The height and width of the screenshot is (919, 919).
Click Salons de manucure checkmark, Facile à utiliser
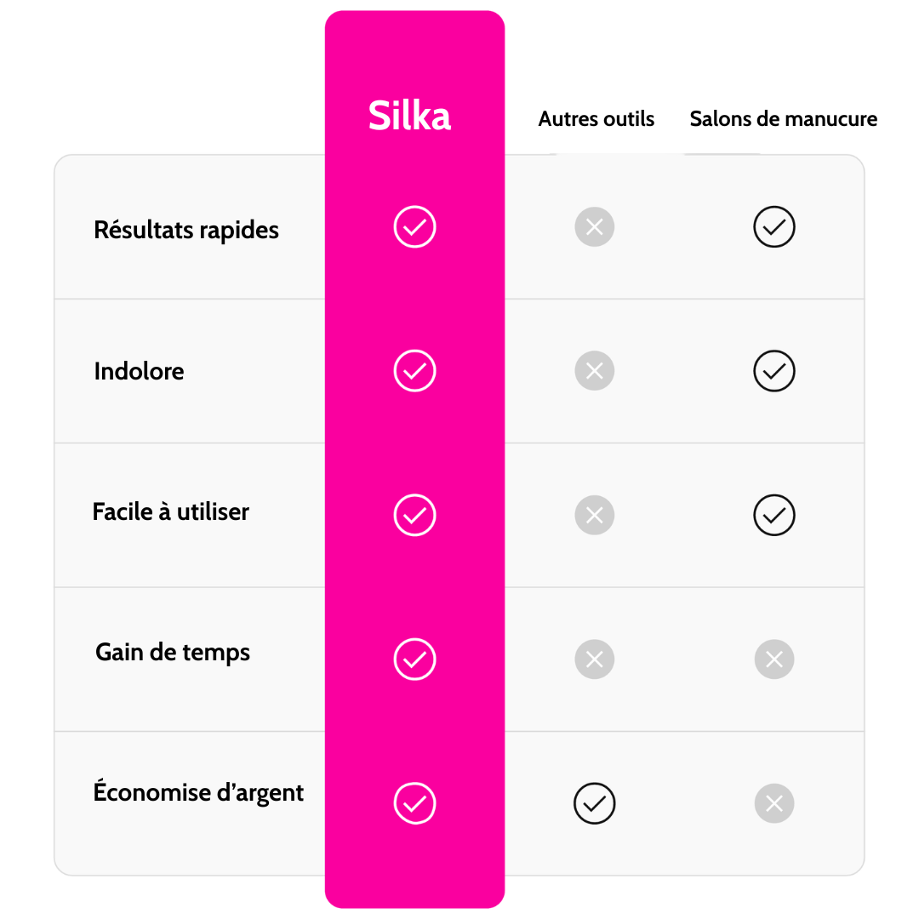pos(774,515)
